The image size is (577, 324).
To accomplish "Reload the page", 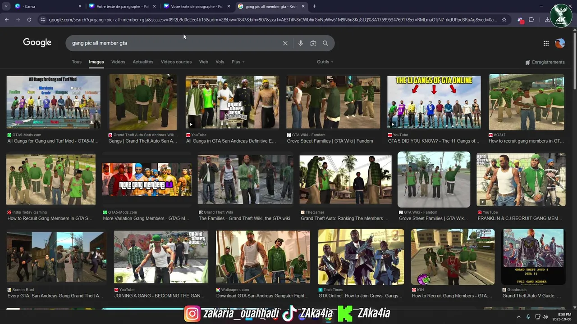I will (29, 20).
